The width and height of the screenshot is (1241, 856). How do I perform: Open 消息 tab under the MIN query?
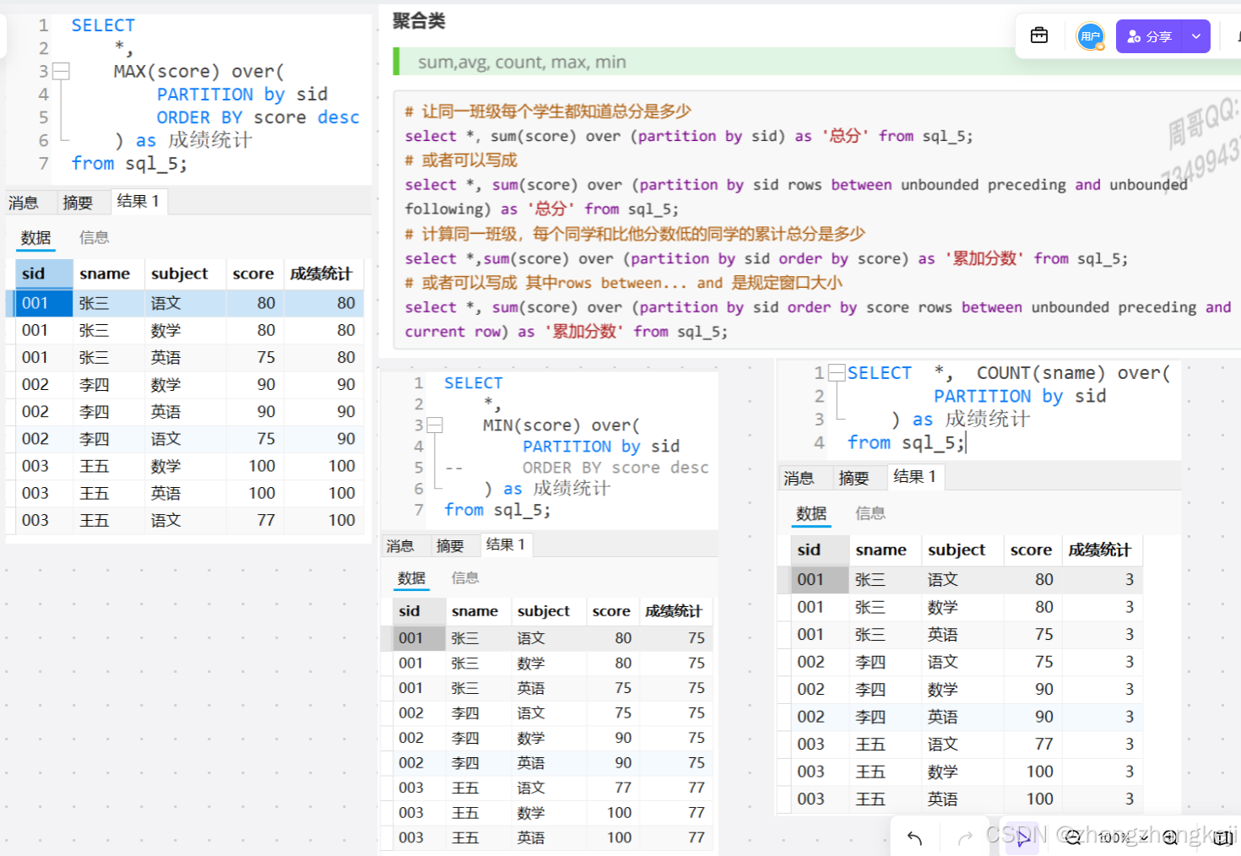(x=400, y=546)
